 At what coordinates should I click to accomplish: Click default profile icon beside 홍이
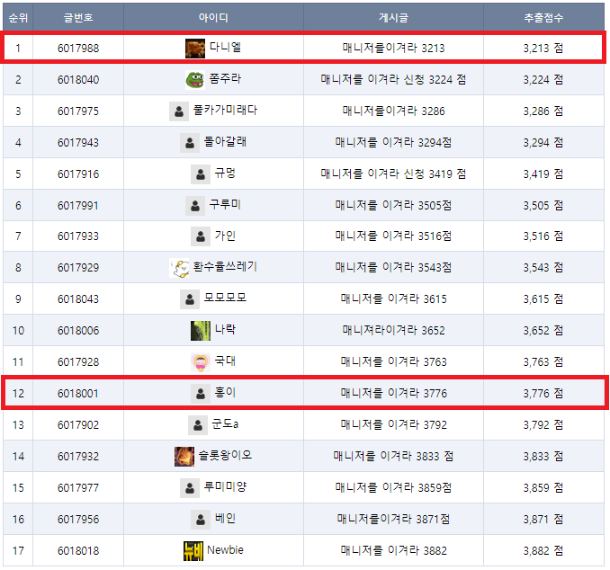201,394
